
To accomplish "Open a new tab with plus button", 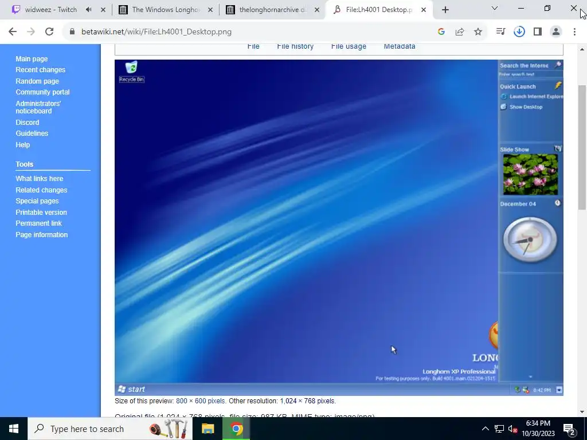I will point(445,10).
